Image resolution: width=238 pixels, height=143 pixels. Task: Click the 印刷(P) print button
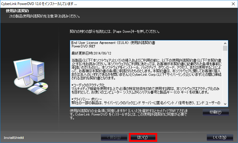click(x=216, y=112)
